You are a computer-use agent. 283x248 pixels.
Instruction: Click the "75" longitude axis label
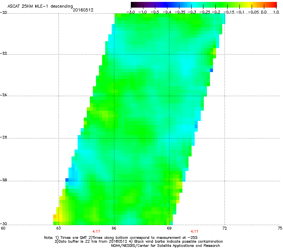click(x=280, y=229)
